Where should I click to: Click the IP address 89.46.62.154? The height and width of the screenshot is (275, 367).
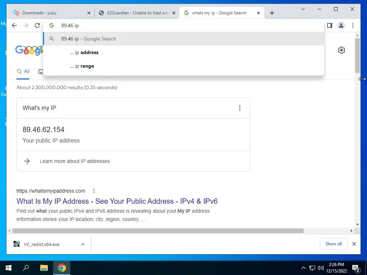click(43, 130)
